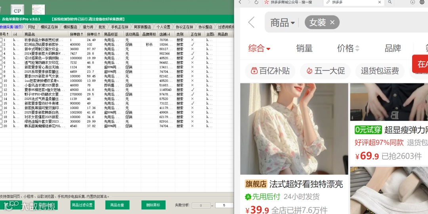Click price ¥69.9 on product card
This screenshot has height=214, width=428.
tap(367, 156)
